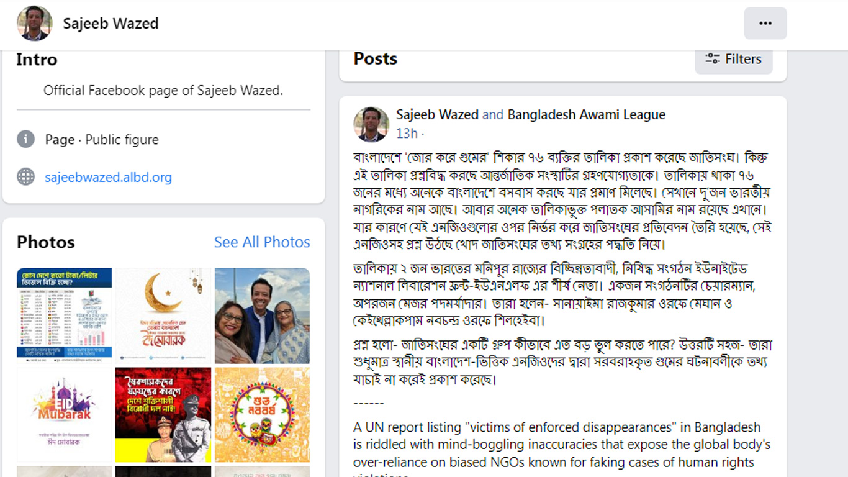Click Sajeeb Wazed's header profile picture
This screenshot has width=848, height=477.
tap(34, 24)
